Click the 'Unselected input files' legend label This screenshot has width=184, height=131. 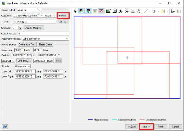[x=156, y=120]
